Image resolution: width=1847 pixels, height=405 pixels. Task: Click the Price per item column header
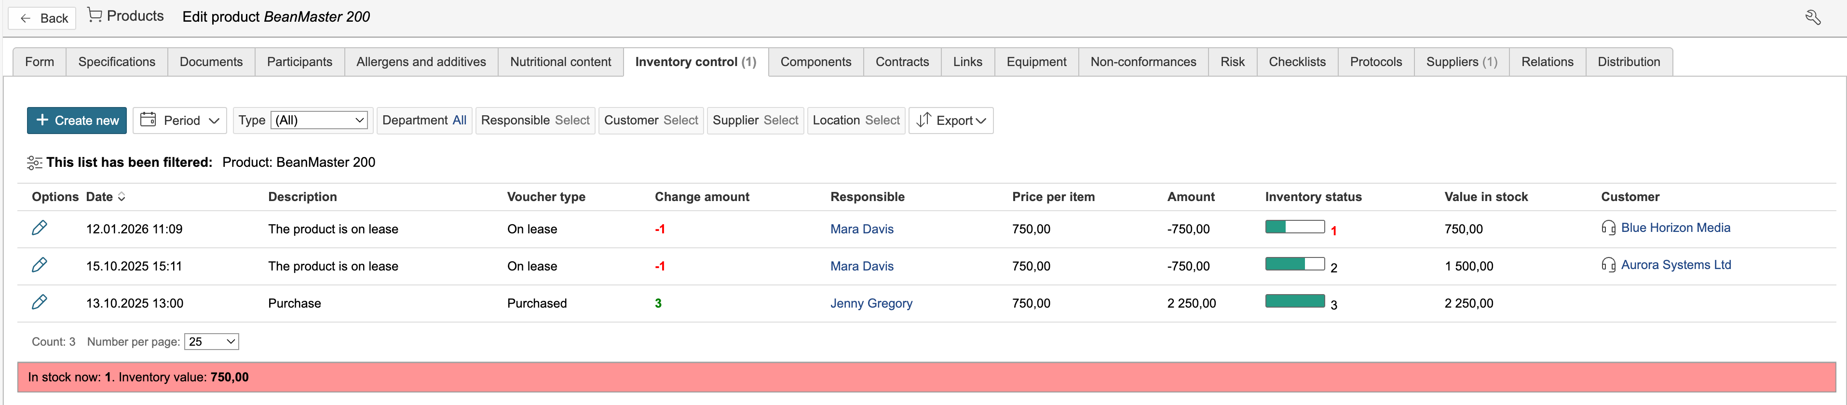[1053, 197]
